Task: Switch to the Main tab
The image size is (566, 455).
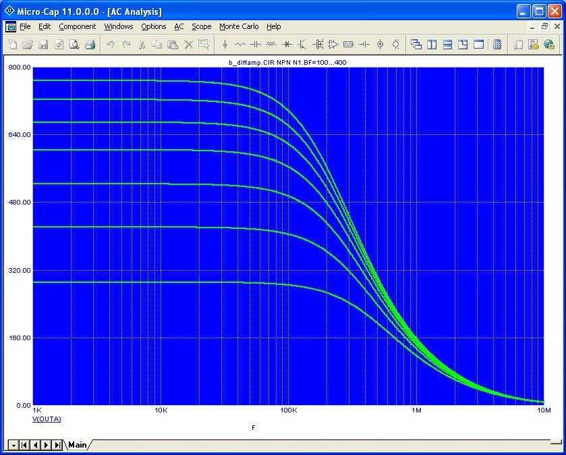Action: tap(76, 445)
